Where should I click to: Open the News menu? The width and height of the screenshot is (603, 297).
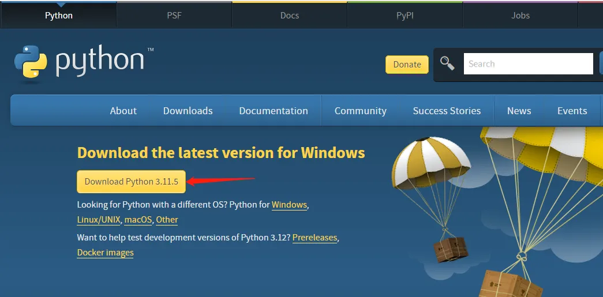pos(519,111)
